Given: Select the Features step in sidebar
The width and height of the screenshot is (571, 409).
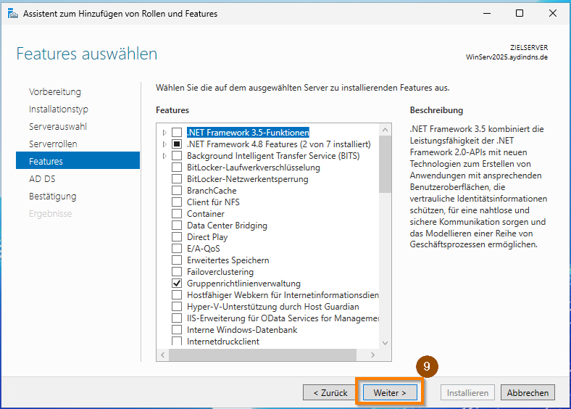Looking at the screenshot, I should tap(78, 161).
